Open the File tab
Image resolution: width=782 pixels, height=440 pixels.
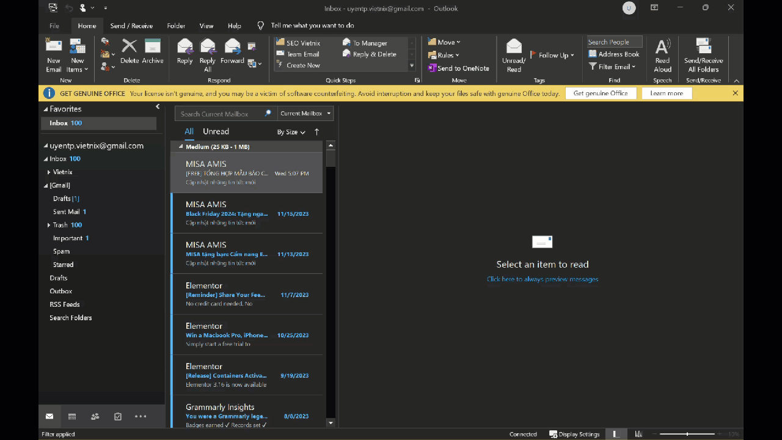54,26
